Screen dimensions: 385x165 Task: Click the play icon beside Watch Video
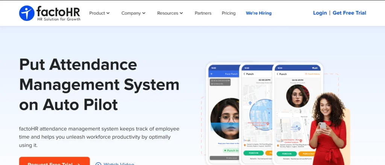point(98,164)
